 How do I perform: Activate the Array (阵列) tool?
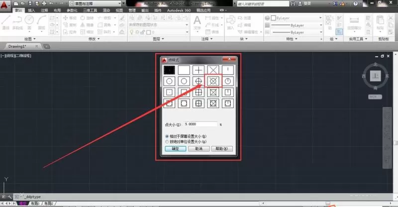coord(104,32)
